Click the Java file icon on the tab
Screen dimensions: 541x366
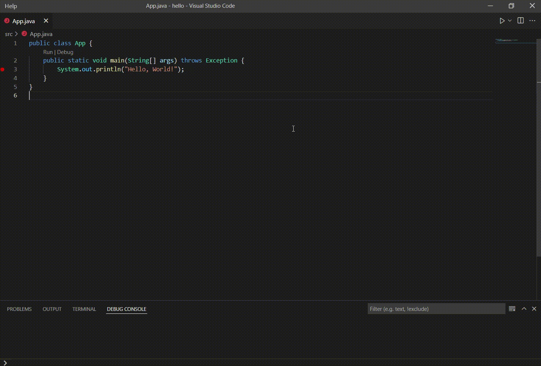pyautogui.click(x=7, y=21)
